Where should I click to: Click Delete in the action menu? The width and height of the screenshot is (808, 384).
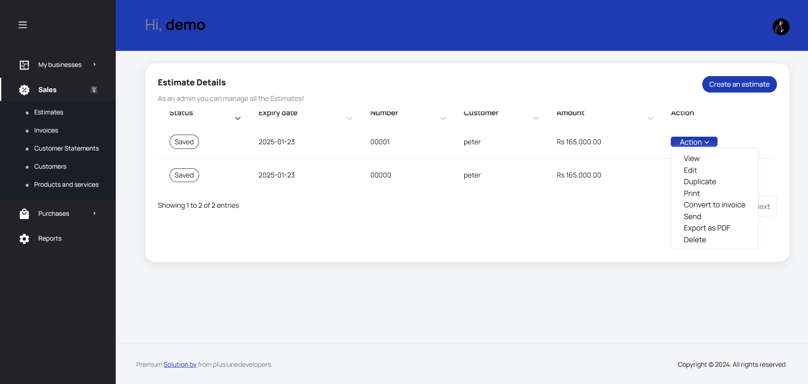(x=695, y=240)
